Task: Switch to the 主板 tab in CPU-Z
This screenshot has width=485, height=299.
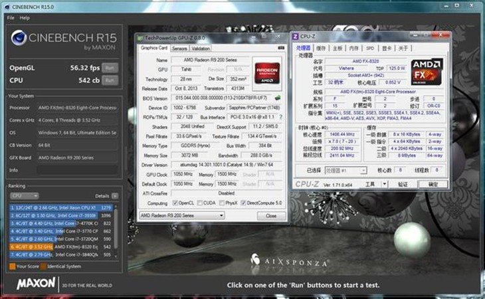Action: tap(338, 49)
